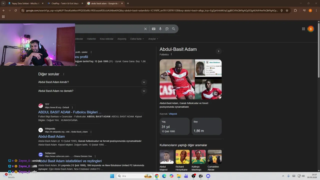Reload the current page
This screenshot has height=180, width=320.
[15, 10]
